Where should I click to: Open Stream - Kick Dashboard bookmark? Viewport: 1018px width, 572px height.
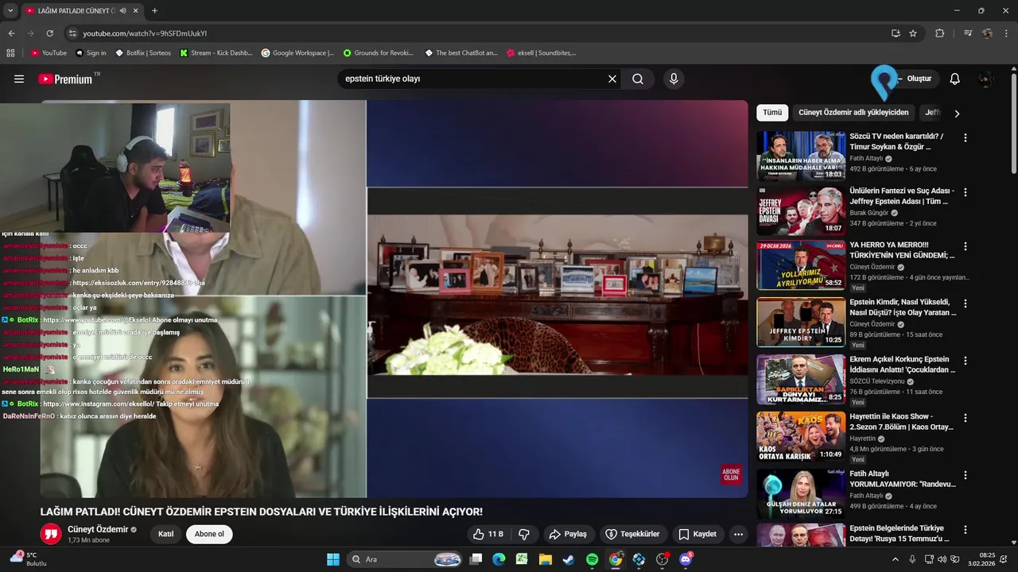point(216,53)
